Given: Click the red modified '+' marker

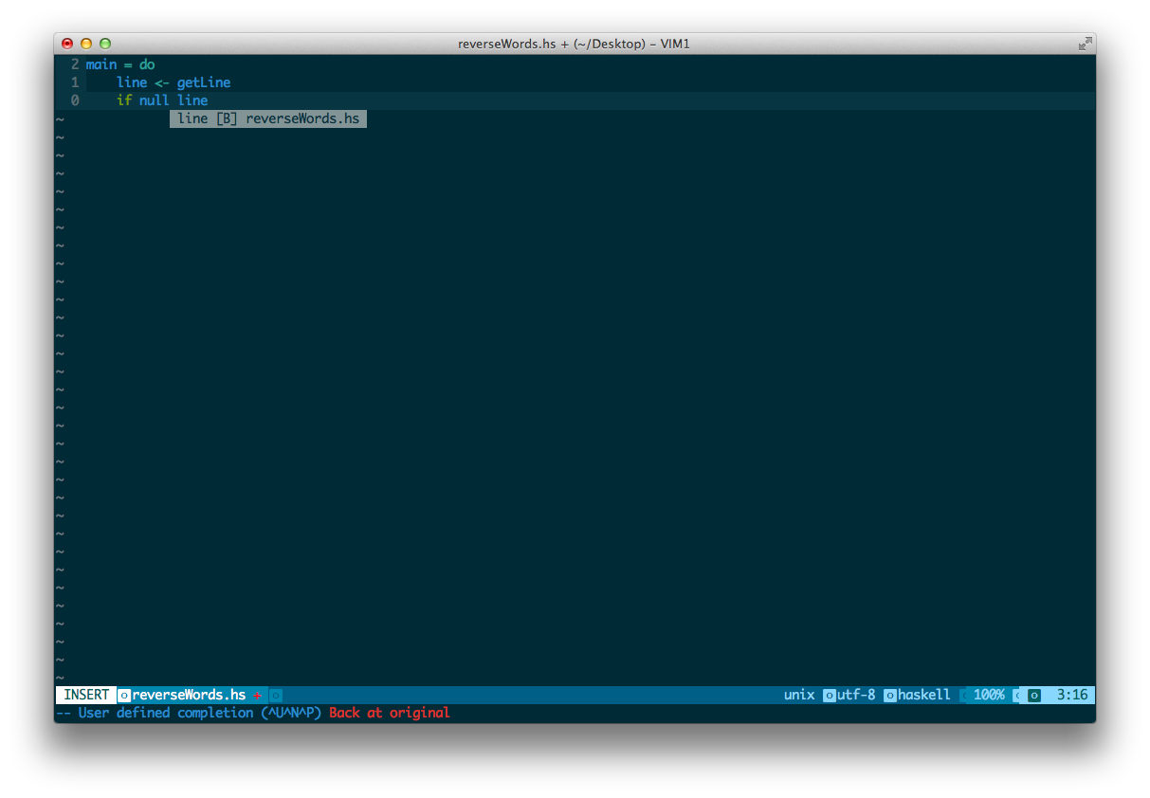Looking at the screenshot, I should (x=257, y=696).
